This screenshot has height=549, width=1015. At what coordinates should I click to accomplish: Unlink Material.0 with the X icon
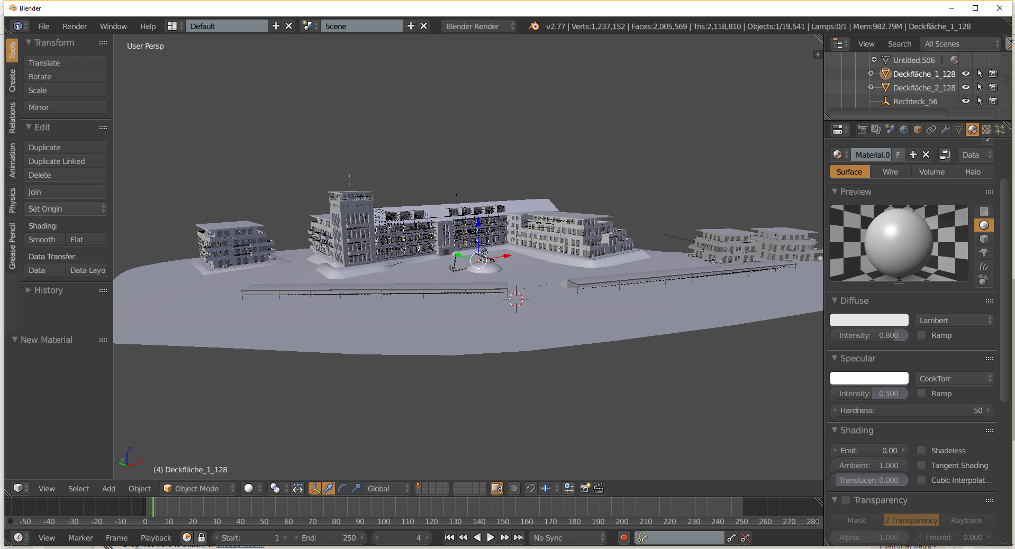point(926,154)
